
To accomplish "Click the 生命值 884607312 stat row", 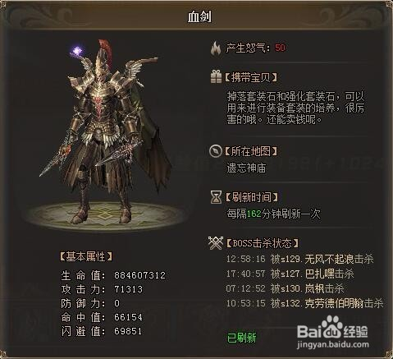I will click(x=113, y=275).
